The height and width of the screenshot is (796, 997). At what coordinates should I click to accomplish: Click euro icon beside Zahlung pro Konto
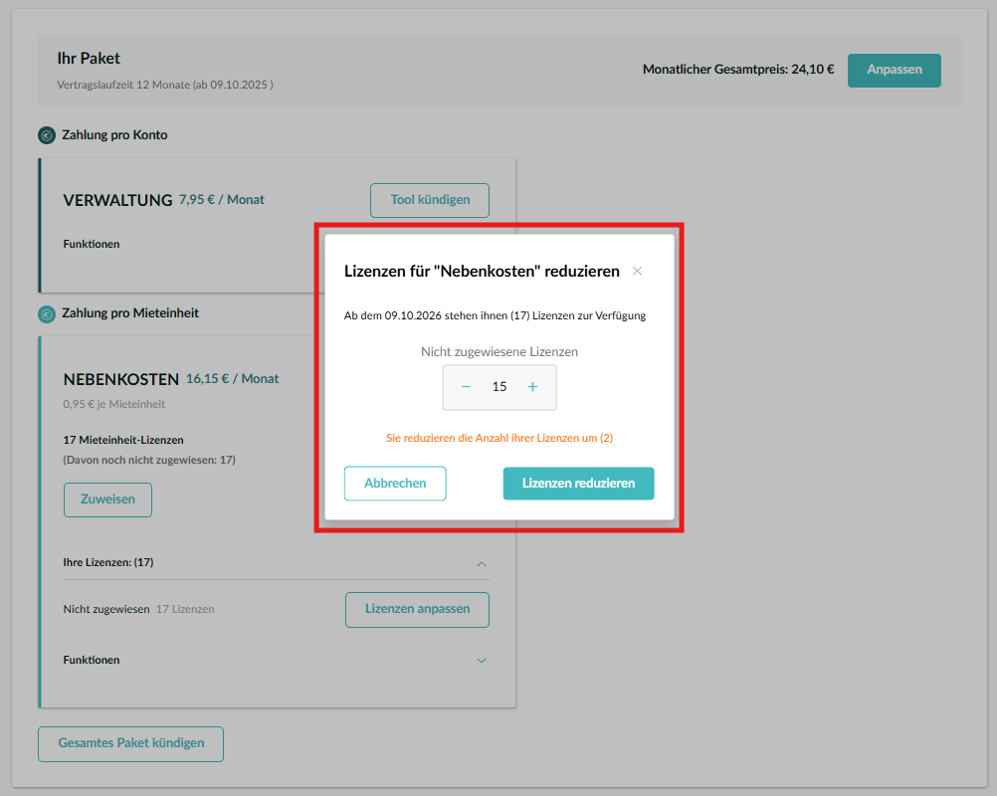coord(47,135)
